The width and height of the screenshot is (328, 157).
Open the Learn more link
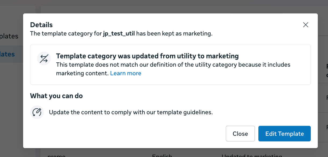(126, 73)
